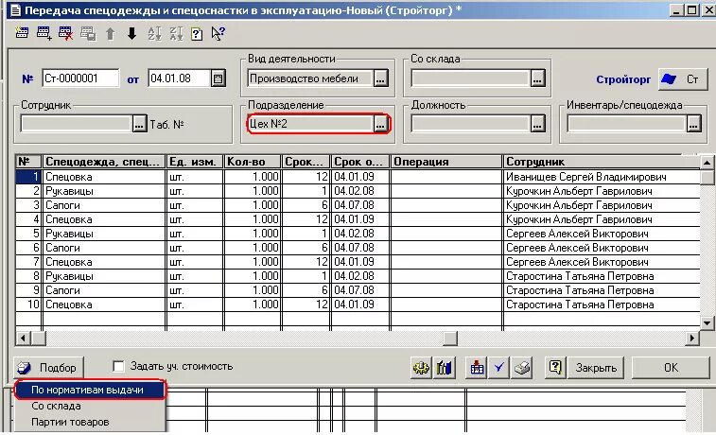Click the table's scroll-left arrow
Image resolution: width=716 pixels, height=435 pixels.
[x=23, y=339]
